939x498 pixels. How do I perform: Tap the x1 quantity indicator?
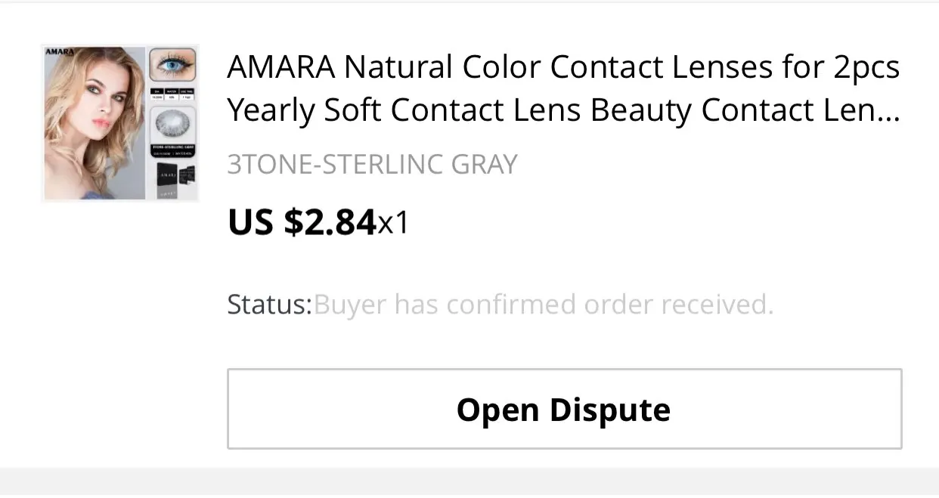coord(393,223)
